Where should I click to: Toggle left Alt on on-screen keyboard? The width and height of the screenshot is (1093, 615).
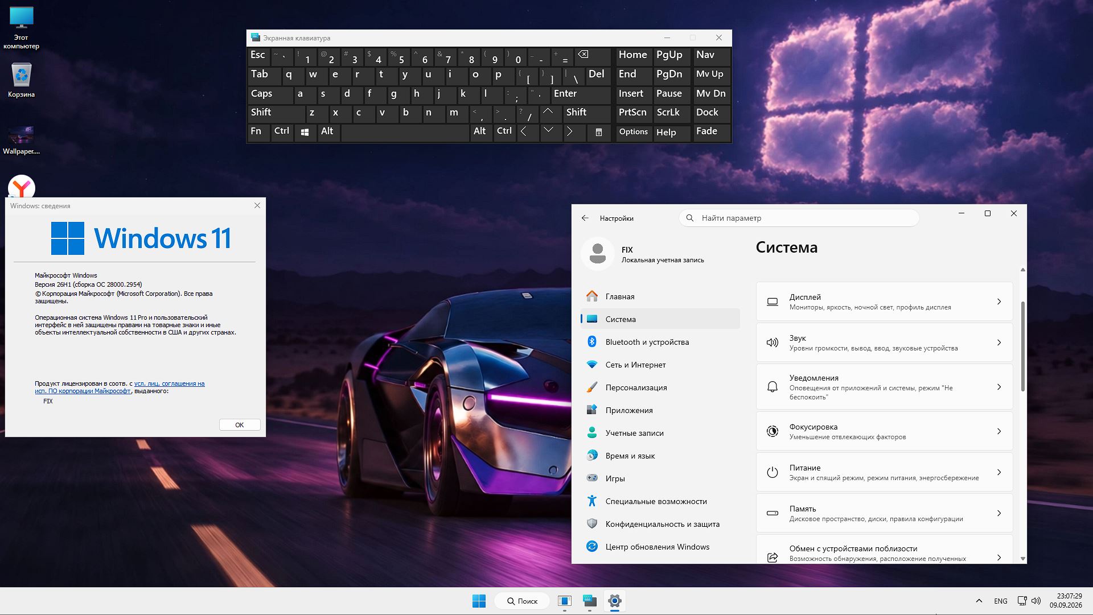tap(328, 132)
